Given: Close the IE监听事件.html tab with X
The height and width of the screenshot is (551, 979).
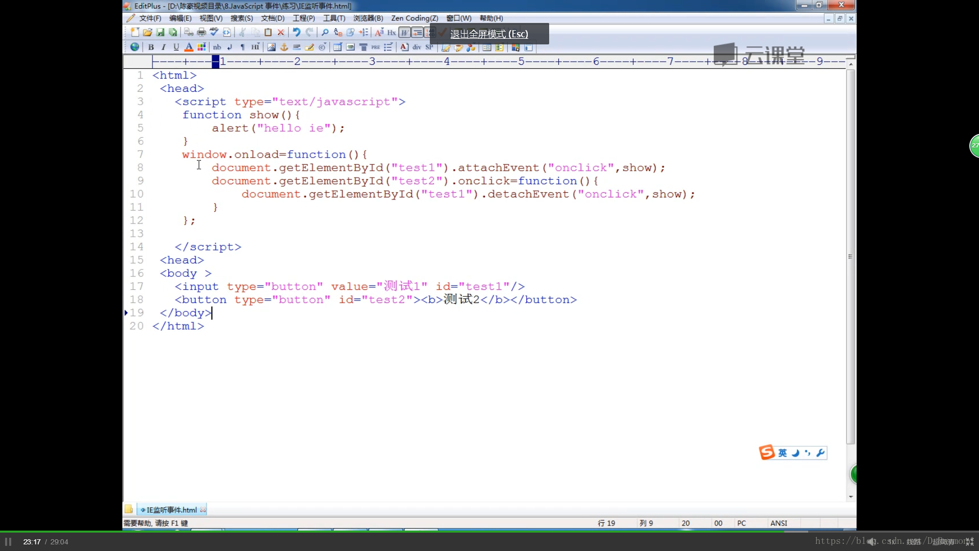Looking at the screenshot, I should click(x=203, y=510).
